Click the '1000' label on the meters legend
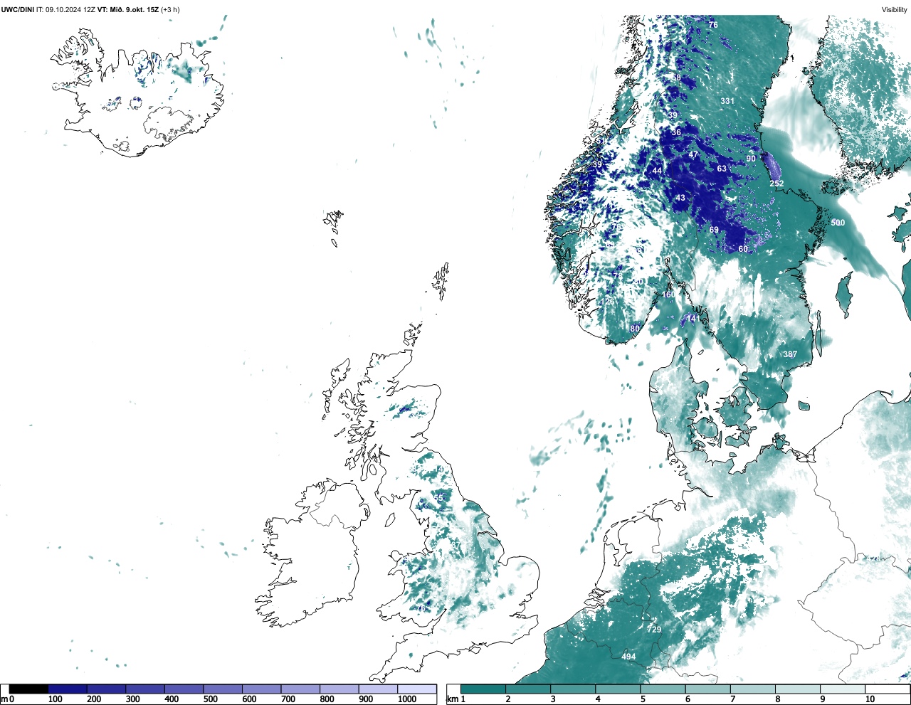 407,699
